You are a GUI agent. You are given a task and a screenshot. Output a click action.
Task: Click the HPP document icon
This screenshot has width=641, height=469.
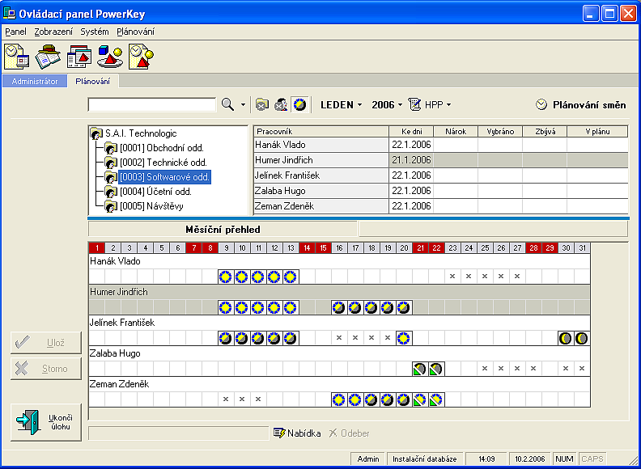click(x=414, y=104)
